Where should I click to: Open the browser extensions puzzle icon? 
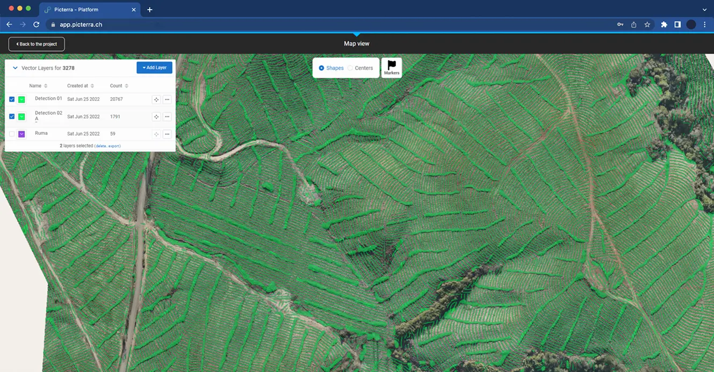664,25
